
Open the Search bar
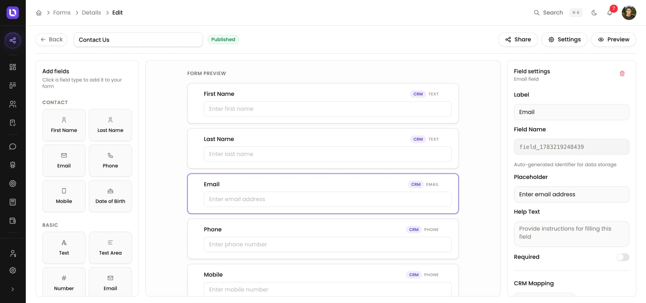pyautogui.click(x=558, y=13)
